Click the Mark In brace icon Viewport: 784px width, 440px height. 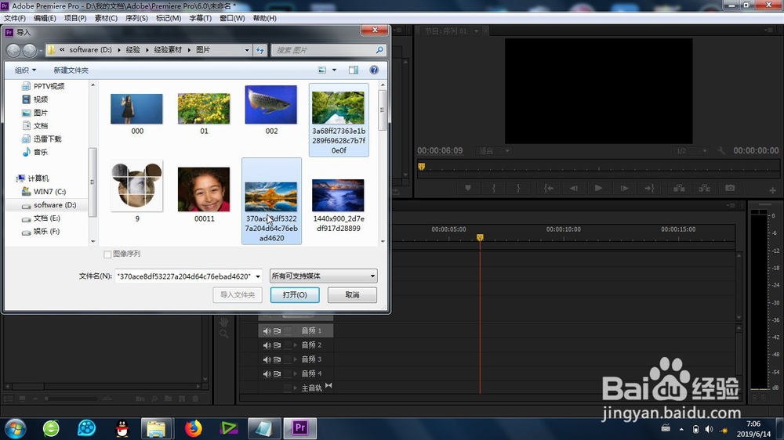(x=493, y=188)
